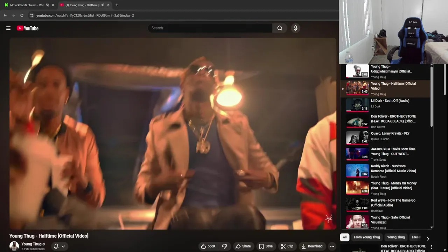Open Quavo, Lenny Kravitz - FLY
Viewport: 448px width, 252px height.
click(385, 138)
